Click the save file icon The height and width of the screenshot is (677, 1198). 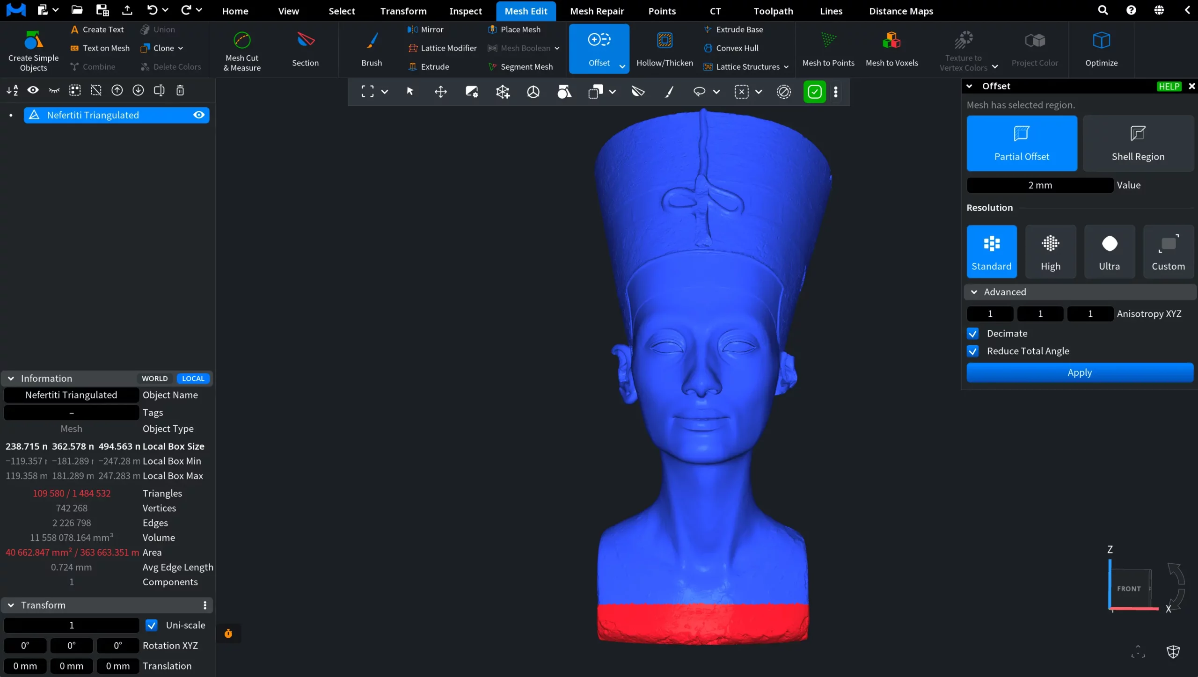(102, 10)
